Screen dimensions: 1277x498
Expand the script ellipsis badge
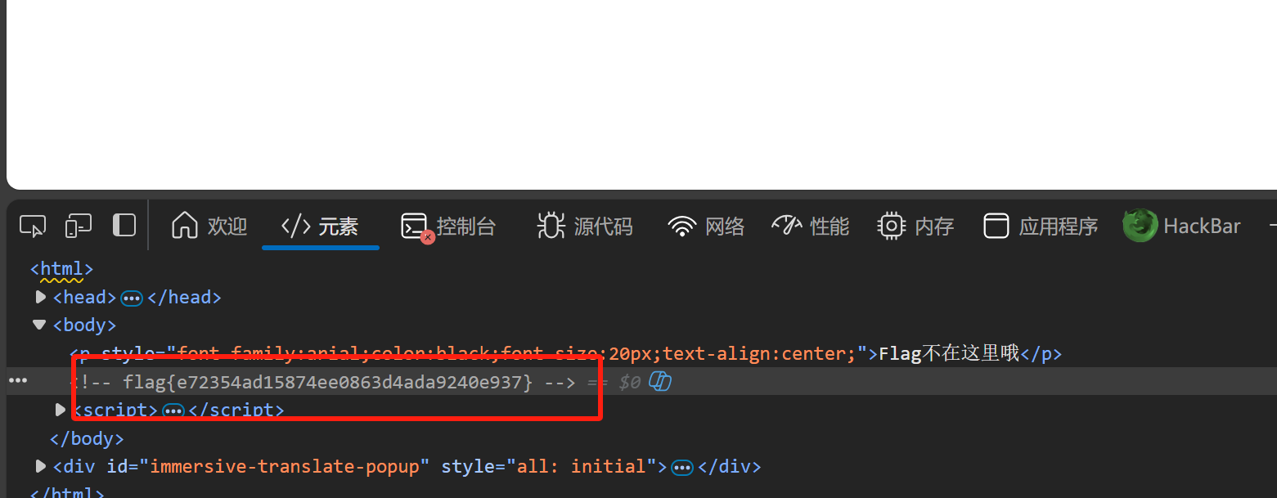coord(173,411)
